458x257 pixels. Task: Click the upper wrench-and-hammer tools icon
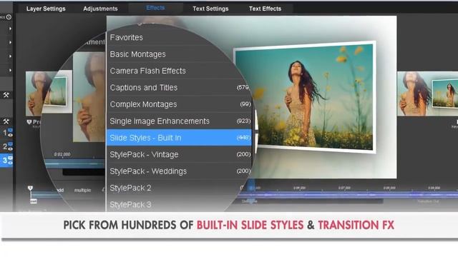(6, 95)
